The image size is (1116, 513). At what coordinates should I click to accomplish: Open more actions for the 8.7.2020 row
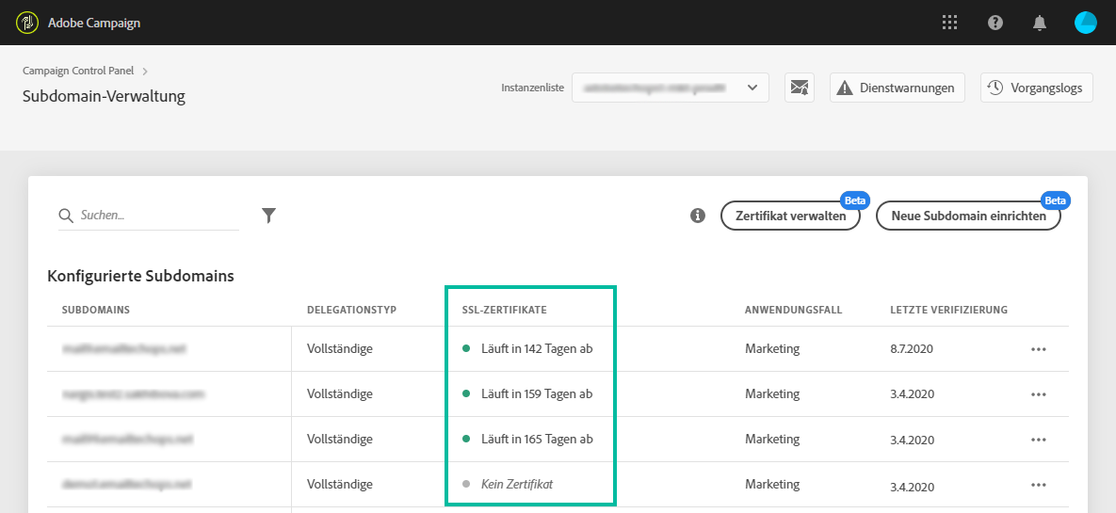coord(1039,349)
